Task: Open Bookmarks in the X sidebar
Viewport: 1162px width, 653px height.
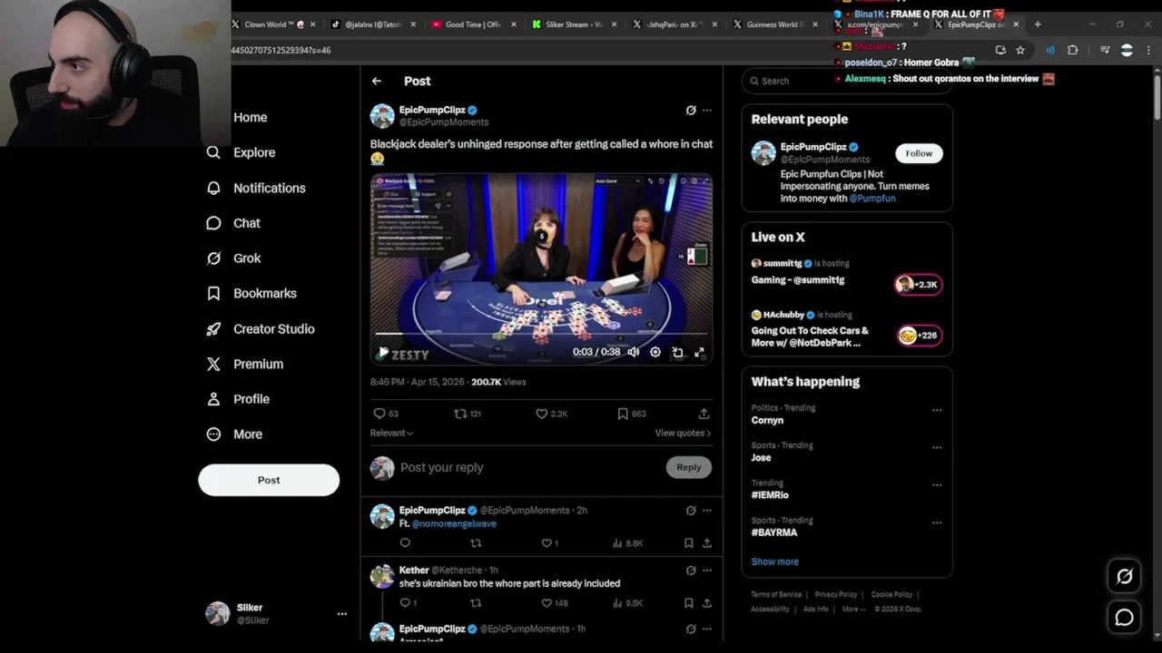Action: point(251,294)
